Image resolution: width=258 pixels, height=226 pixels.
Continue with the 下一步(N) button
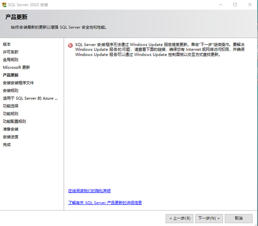[209, 219]
